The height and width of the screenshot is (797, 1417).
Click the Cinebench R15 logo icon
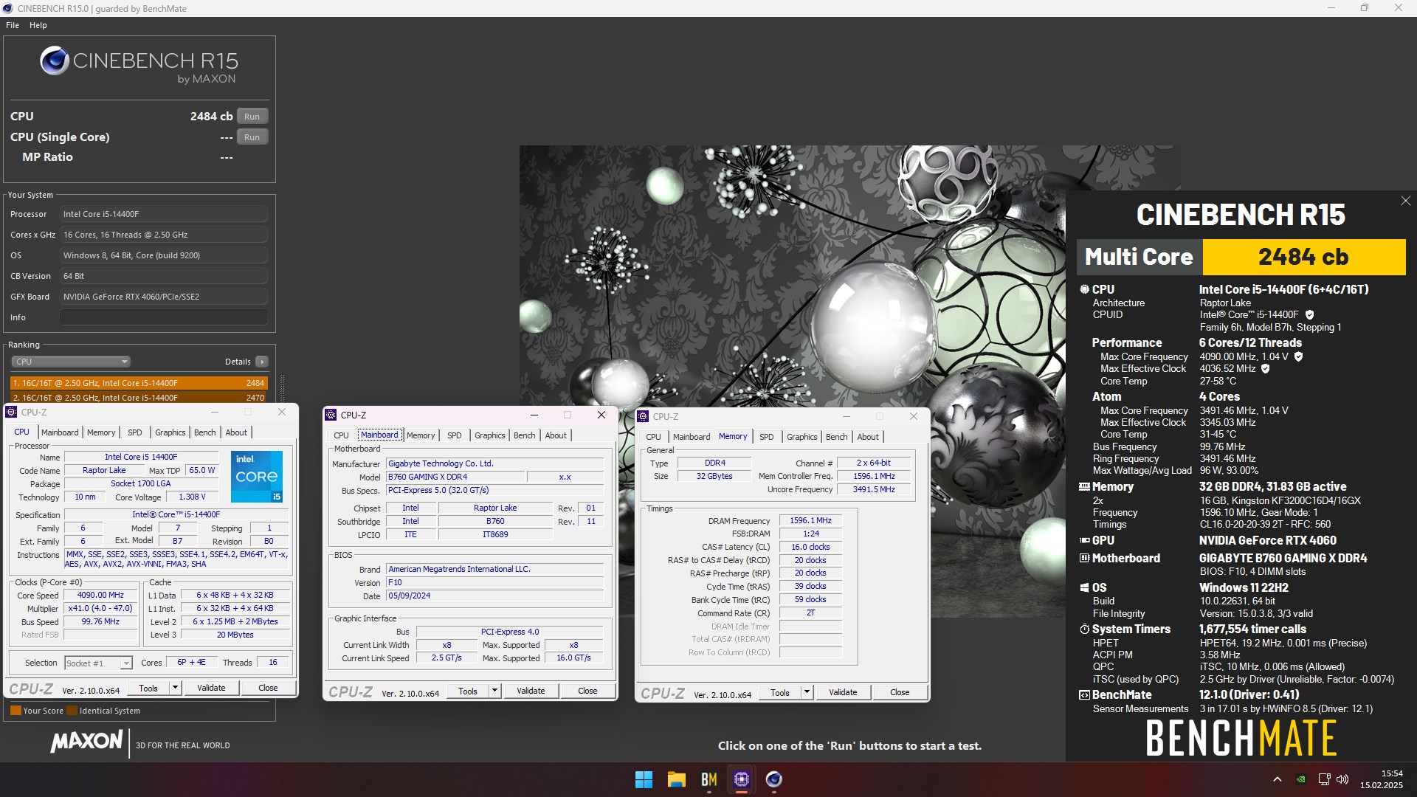click(x=55, y=61)
